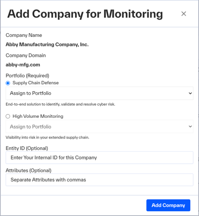Click the Entity ID (Optional) label

pyautogui.click(x=27, y=148)
